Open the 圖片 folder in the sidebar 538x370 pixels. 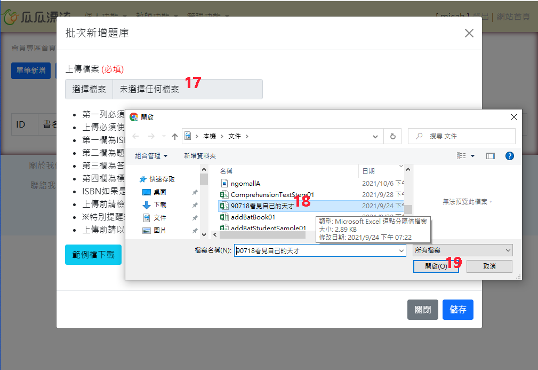coord(155,231)
